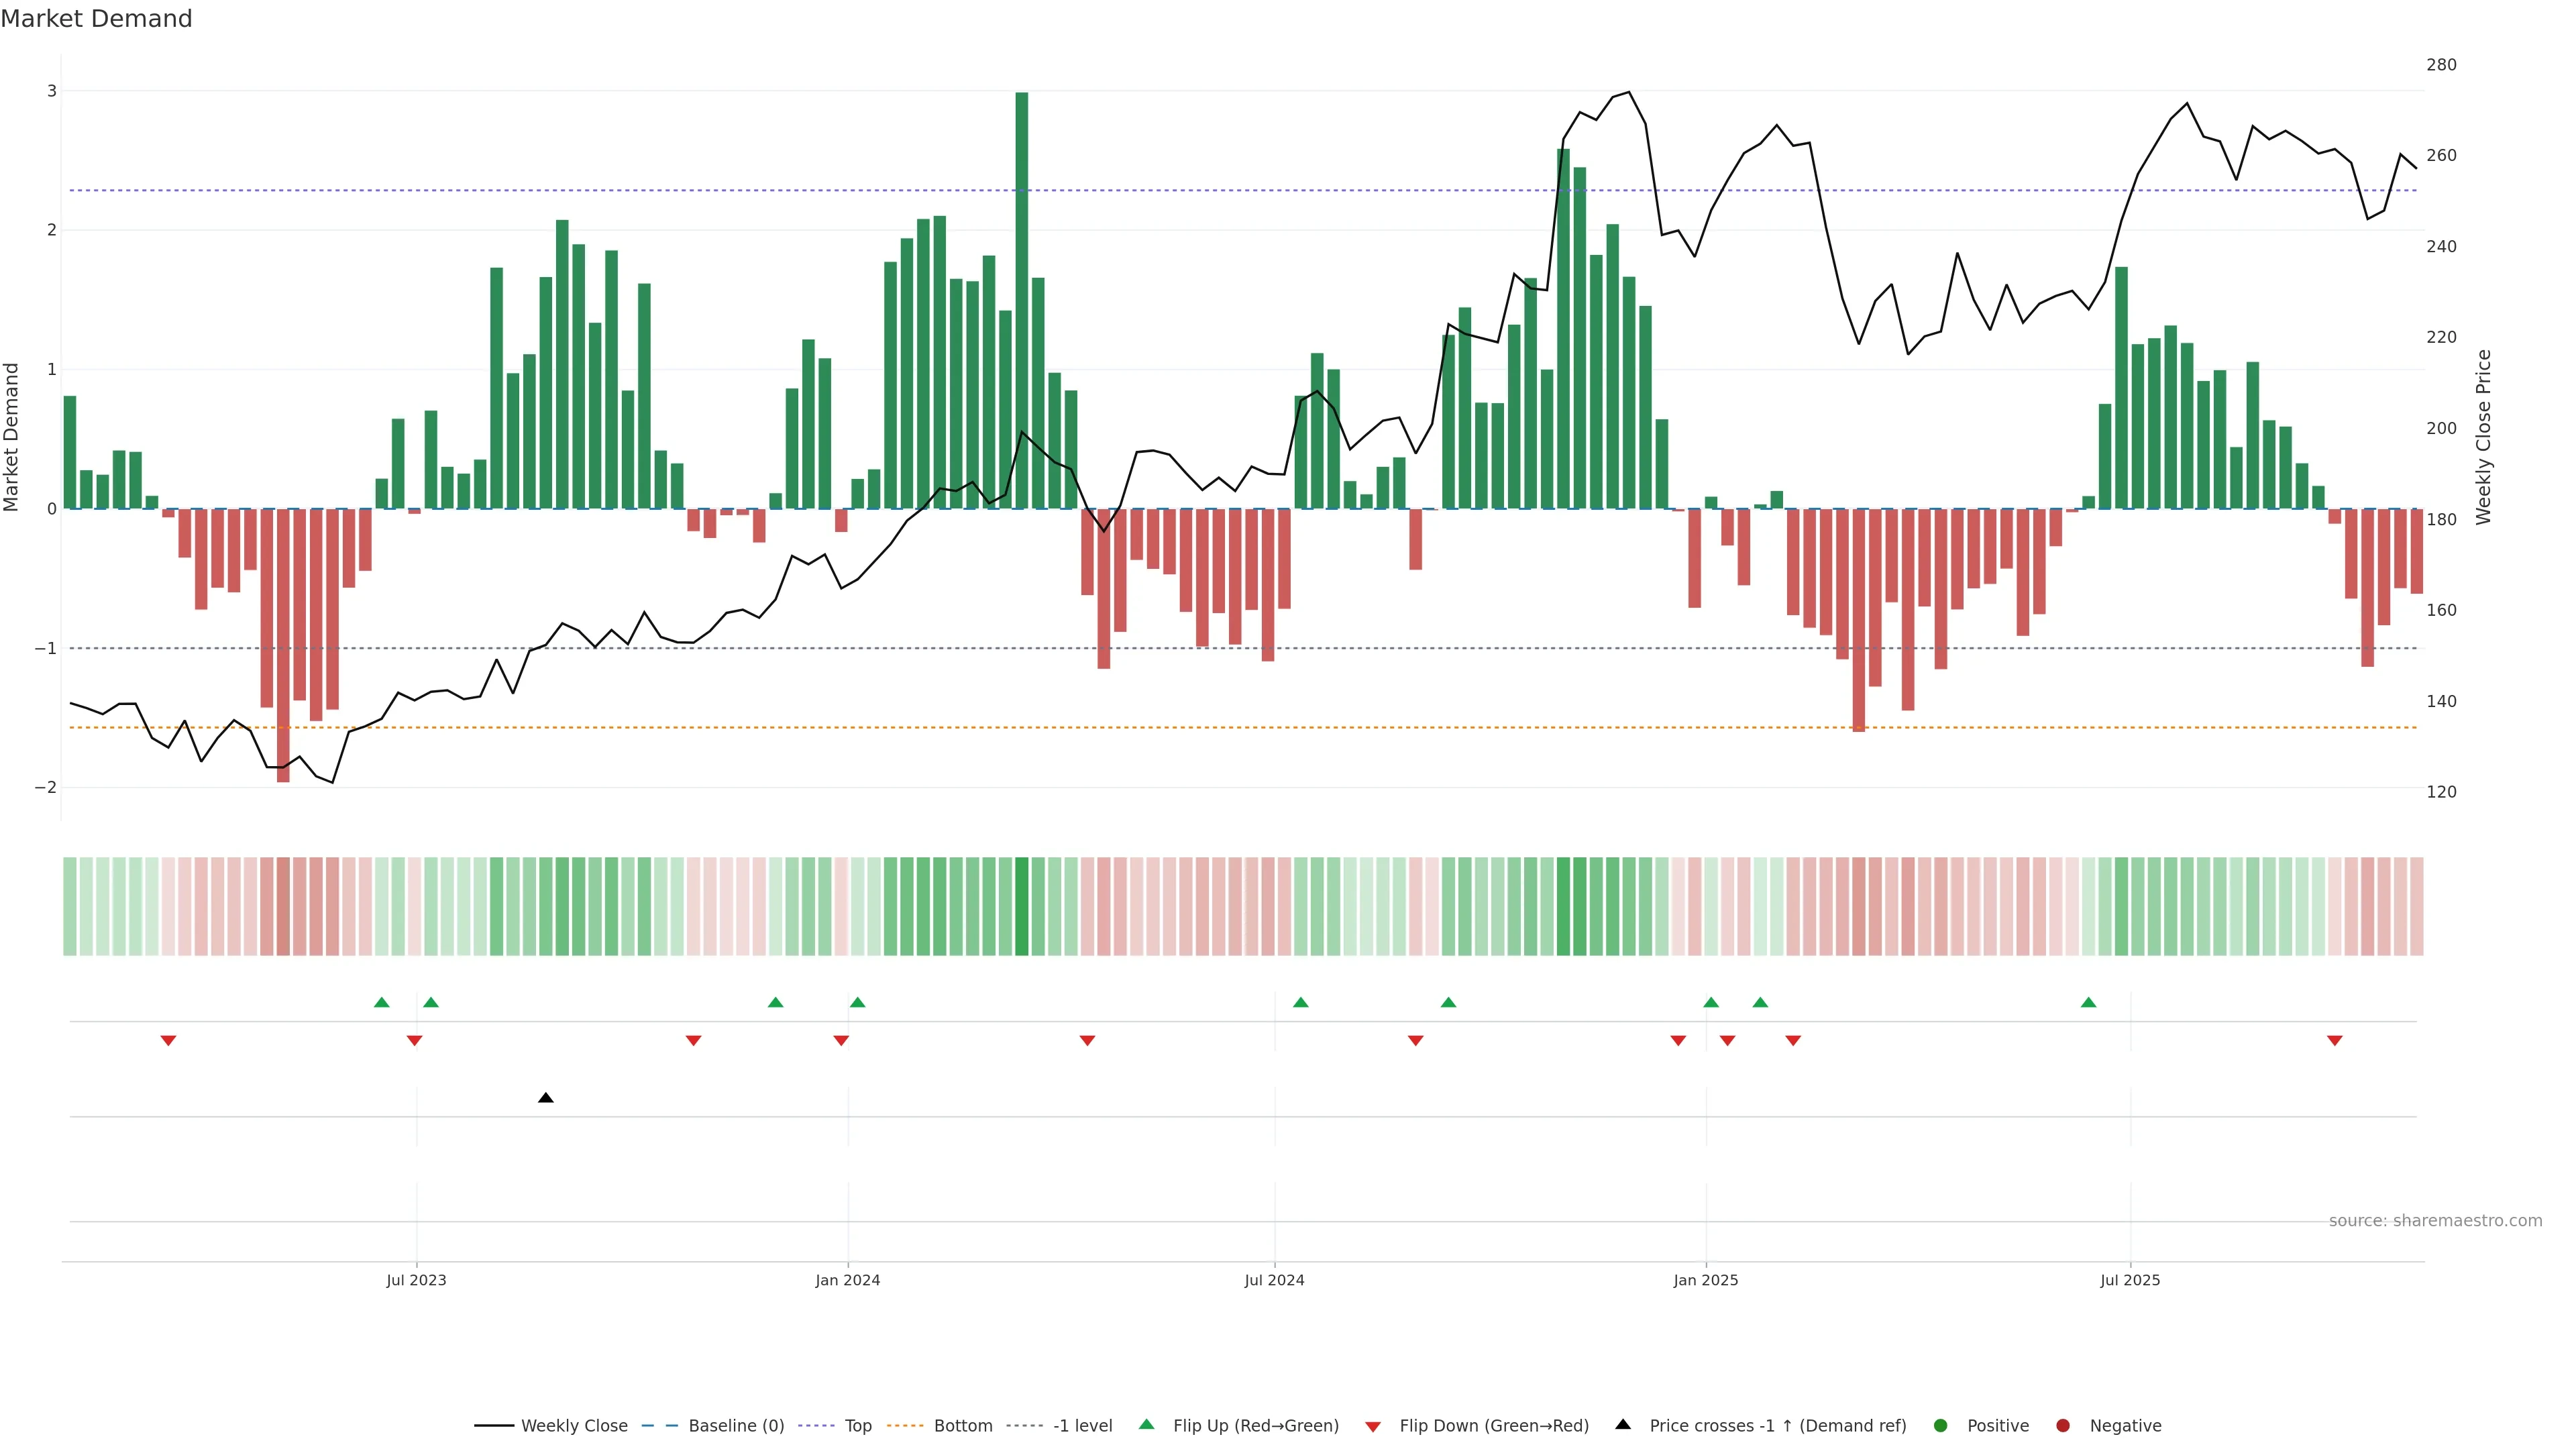Screen dimensions: 2576x1449
Task: Click the tallest green bar reaching 3
Action: 1021,300
